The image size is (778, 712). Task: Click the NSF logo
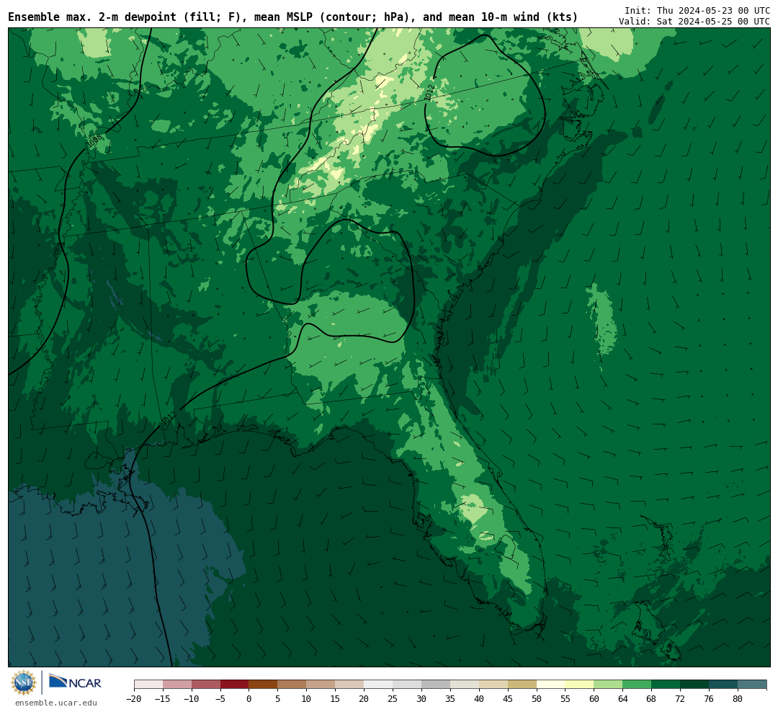click(x=24, y=682)
